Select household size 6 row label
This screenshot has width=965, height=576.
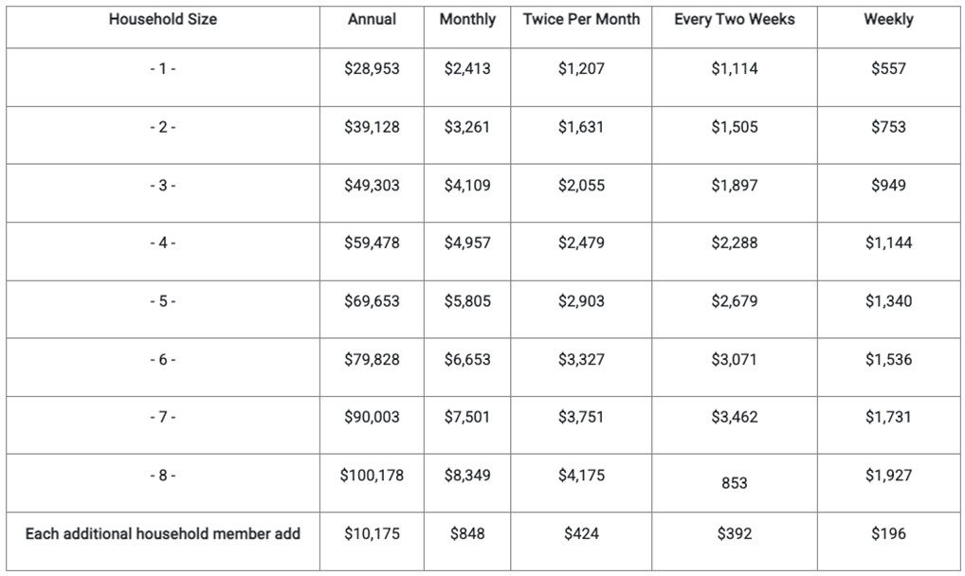[162, 360]
